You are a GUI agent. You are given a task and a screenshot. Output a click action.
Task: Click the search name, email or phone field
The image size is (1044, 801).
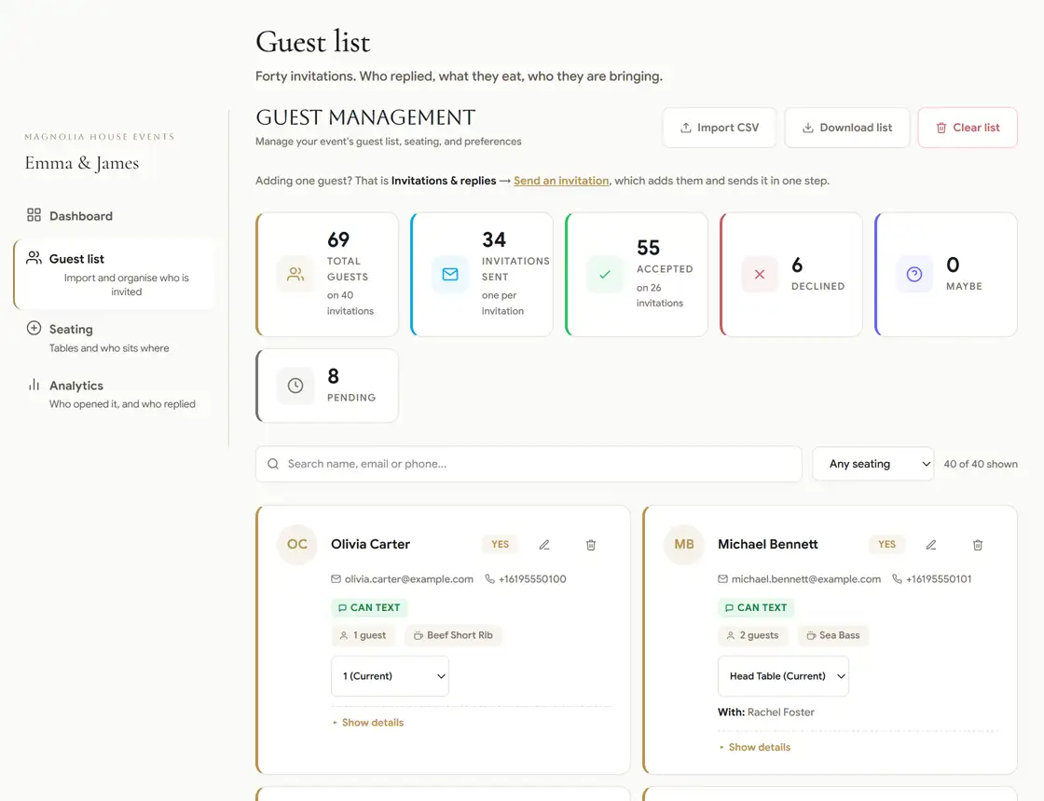coord(529,464)
